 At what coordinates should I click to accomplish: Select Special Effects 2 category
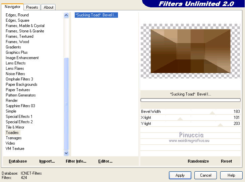point(19,122)
